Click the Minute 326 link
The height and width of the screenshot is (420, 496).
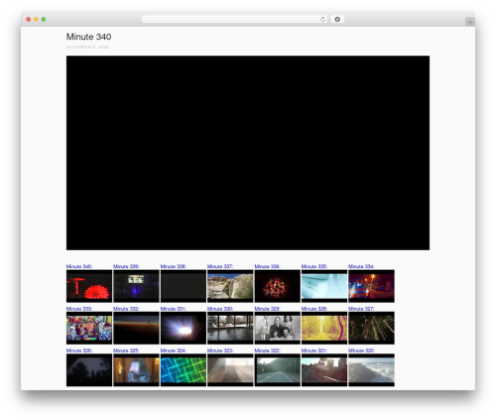[79, 350]
